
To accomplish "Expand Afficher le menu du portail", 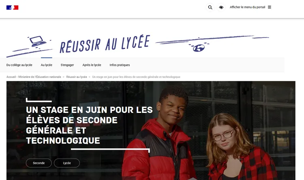I will pyautogui.click(x=247, y=7).
